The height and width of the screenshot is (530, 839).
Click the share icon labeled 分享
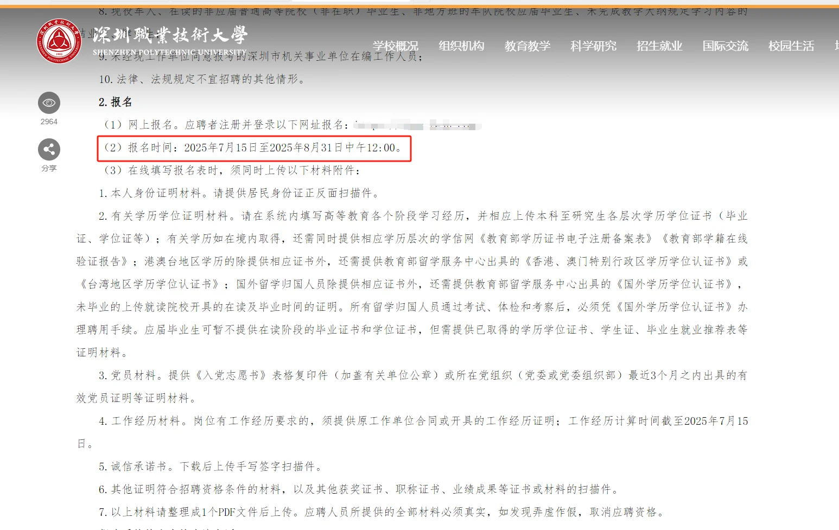[49, 149]
